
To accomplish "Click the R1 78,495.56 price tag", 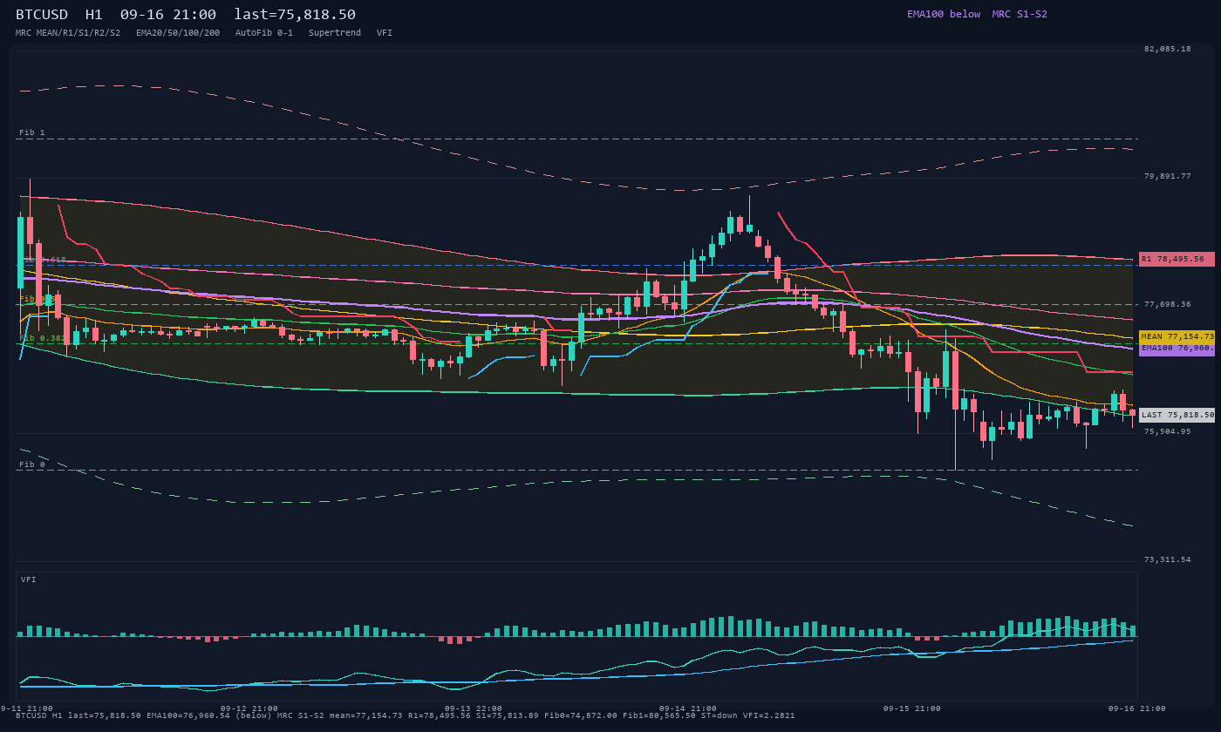I will coord(1177,259).
